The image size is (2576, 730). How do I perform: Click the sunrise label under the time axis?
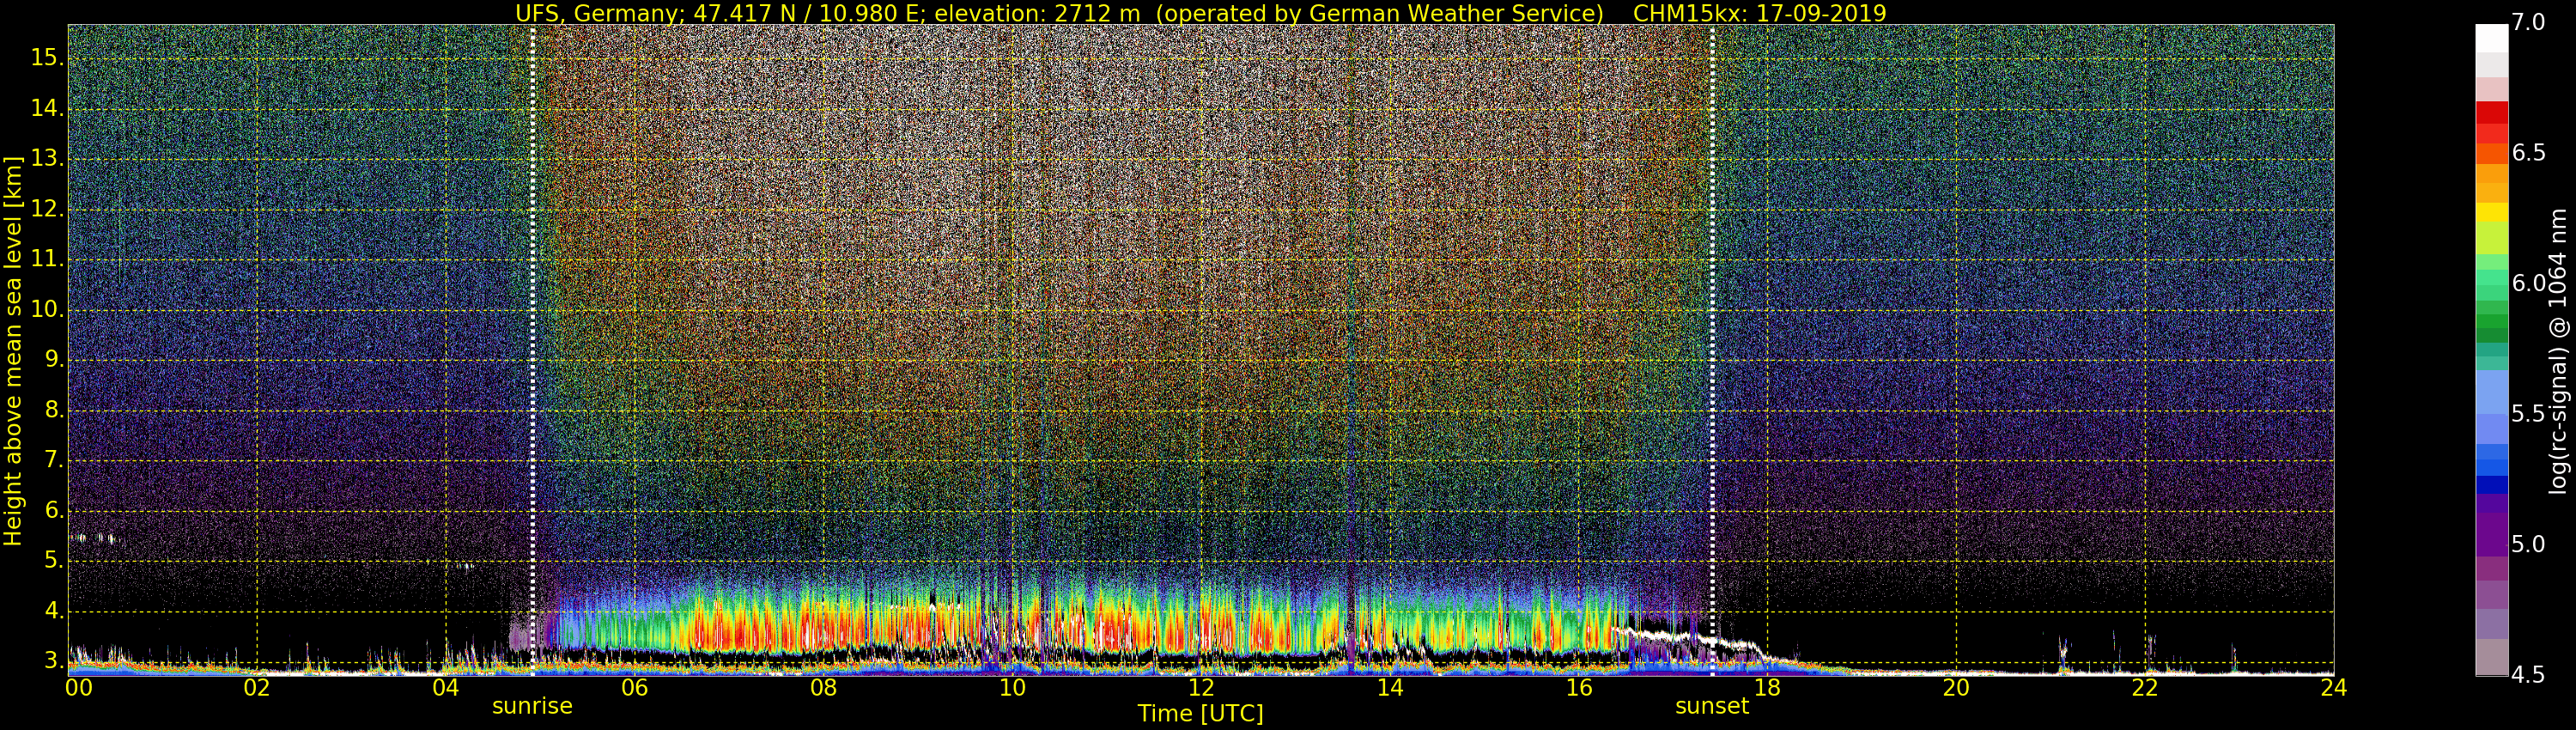pyautogui.click(x=532, y=706)
